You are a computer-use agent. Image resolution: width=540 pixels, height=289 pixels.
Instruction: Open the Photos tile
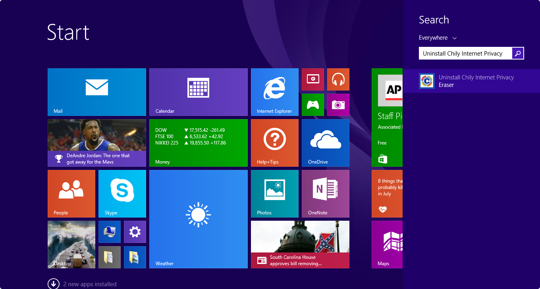[275, 194]
